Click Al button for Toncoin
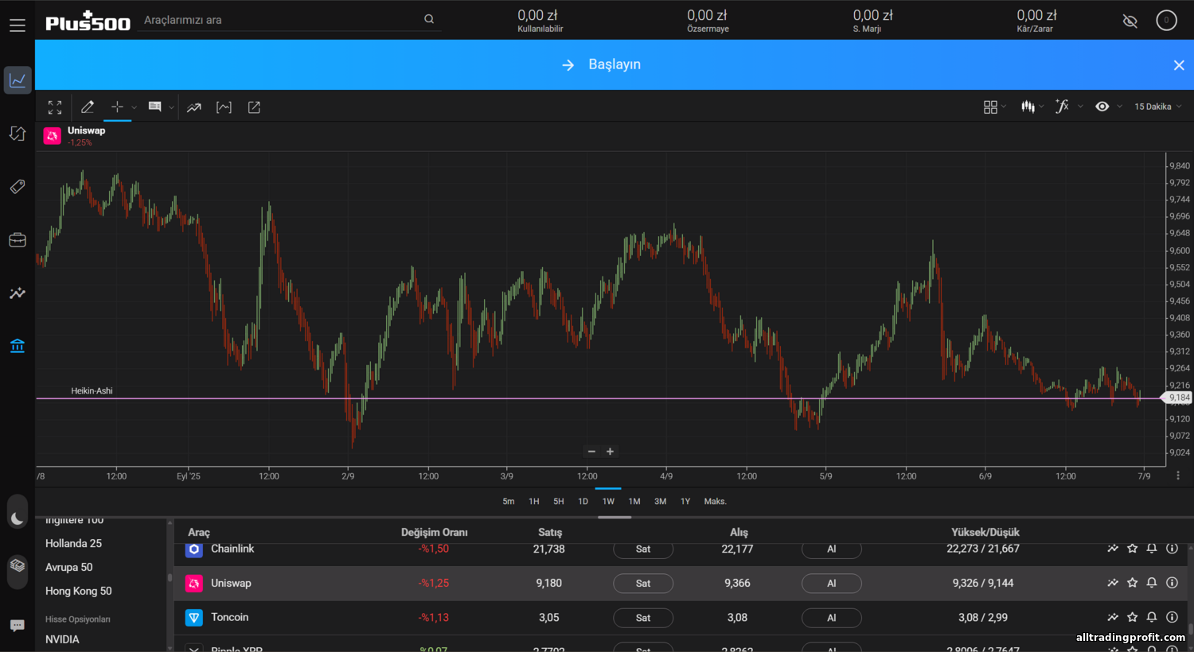 click(x=831, y=618)
